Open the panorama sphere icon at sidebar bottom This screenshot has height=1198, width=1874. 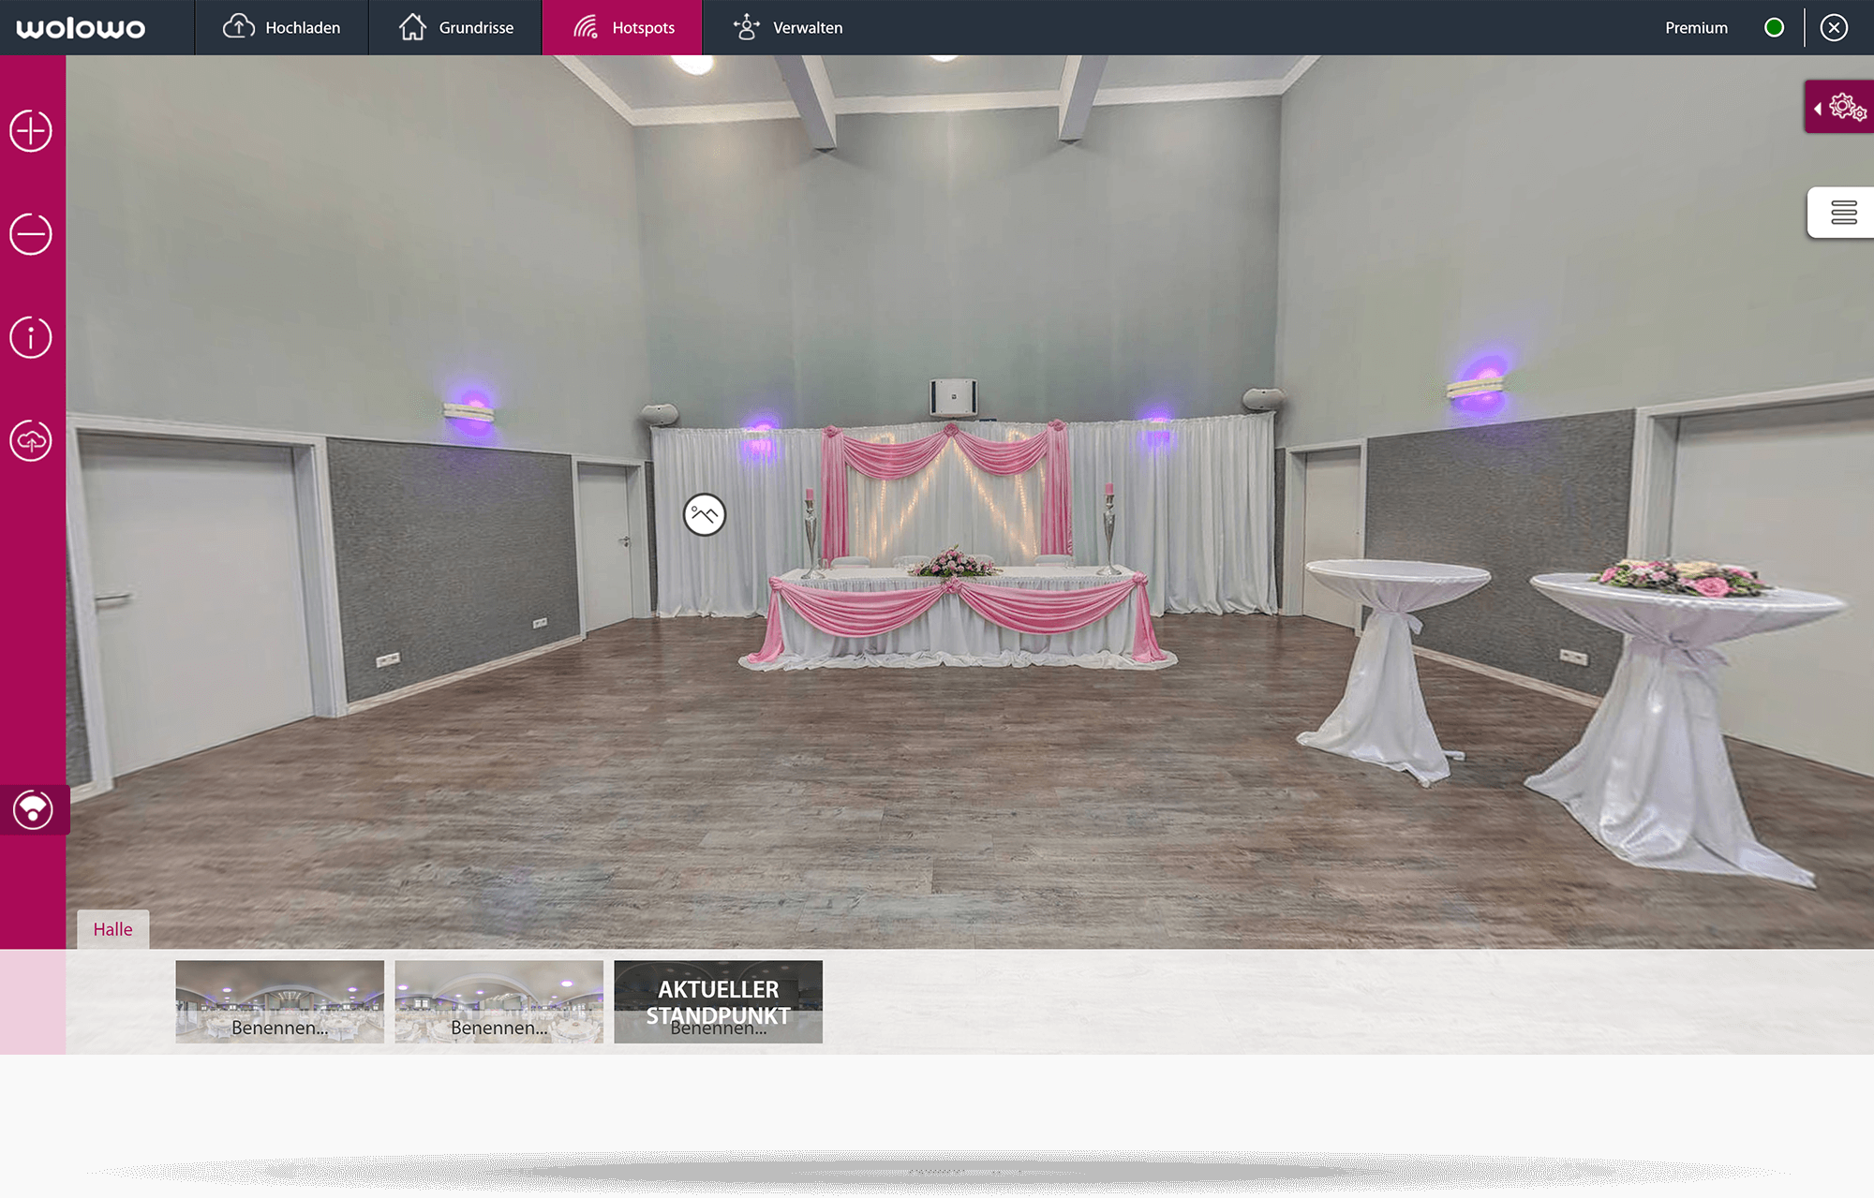tap(34, 809)
